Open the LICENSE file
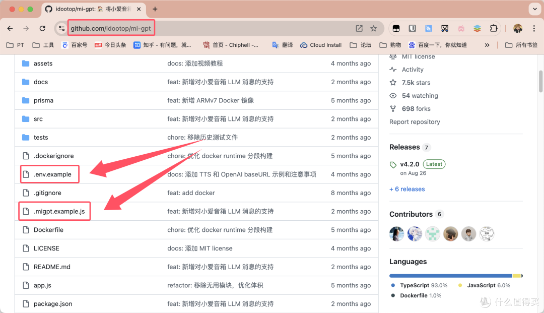544x313 pixels. (x=46, y=248)
